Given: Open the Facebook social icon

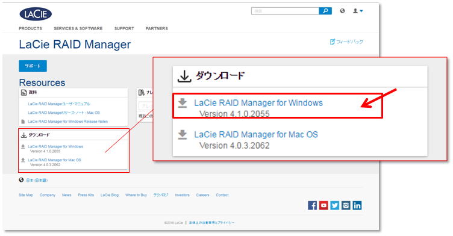Looking at the screenshot, I should 312,205.
